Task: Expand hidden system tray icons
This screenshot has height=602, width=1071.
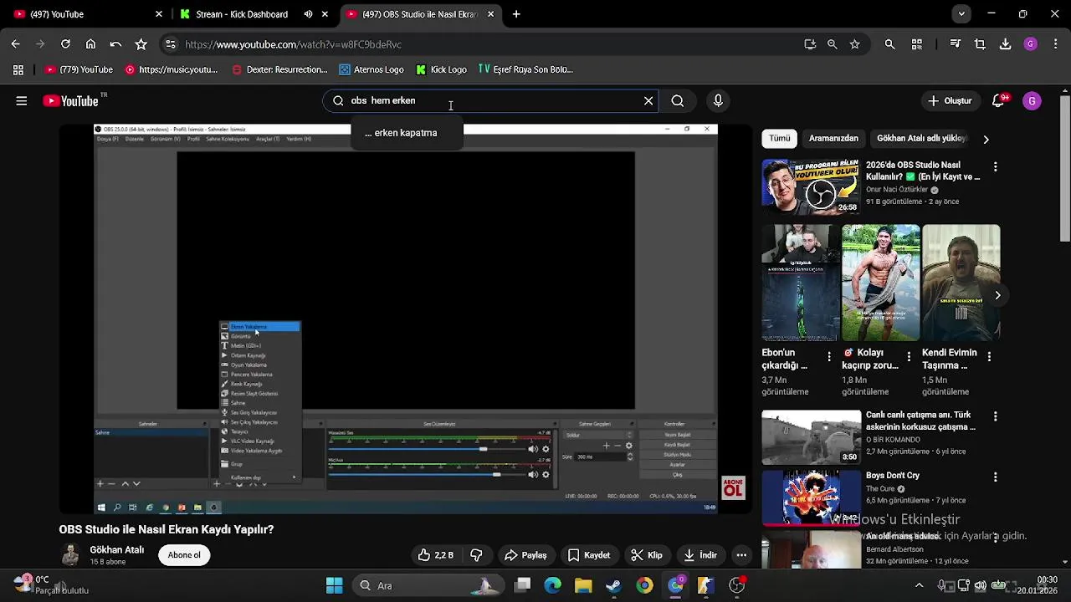Action: coord(919,585)
